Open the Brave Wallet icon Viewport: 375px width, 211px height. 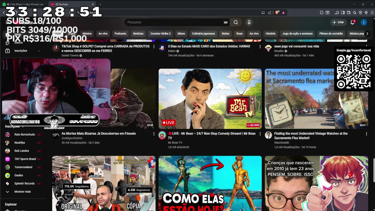(x=349, y=13)
